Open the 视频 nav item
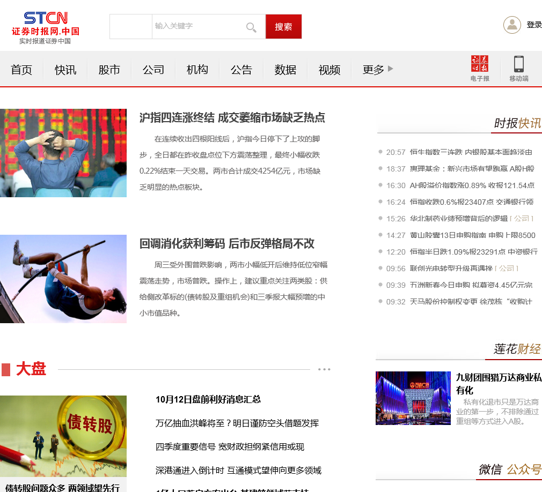Screen dimensions: 542x492 pos(329,70)
